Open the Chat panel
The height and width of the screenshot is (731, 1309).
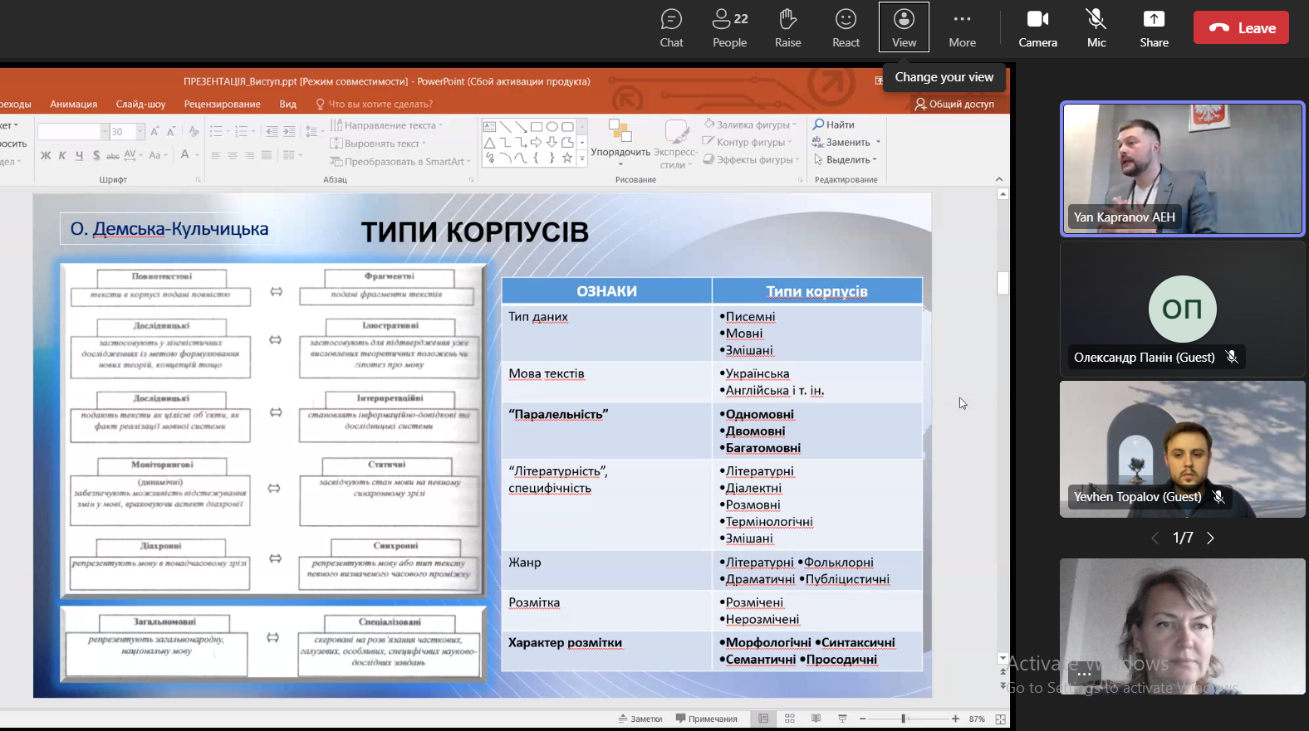tap(671, 28)
